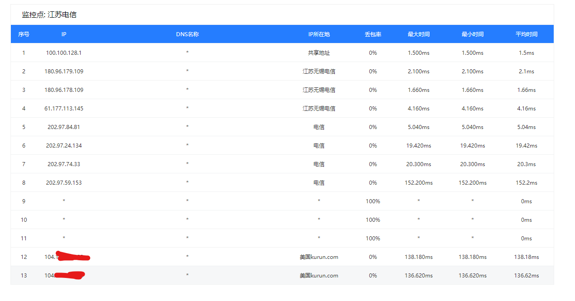This screenshot has height=301, width=575.
Task: Click the 最大时间 column header
Action: coord(419,34)
